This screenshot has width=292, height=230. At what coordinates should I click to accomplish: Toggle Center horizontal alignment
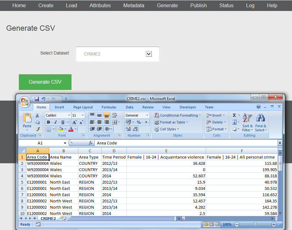coord(99,122)
